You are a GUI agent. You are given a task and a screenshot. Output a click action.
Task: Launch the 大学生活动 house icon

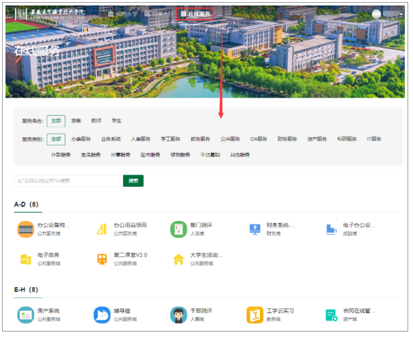pyautogui.click(x=178, y=259)
